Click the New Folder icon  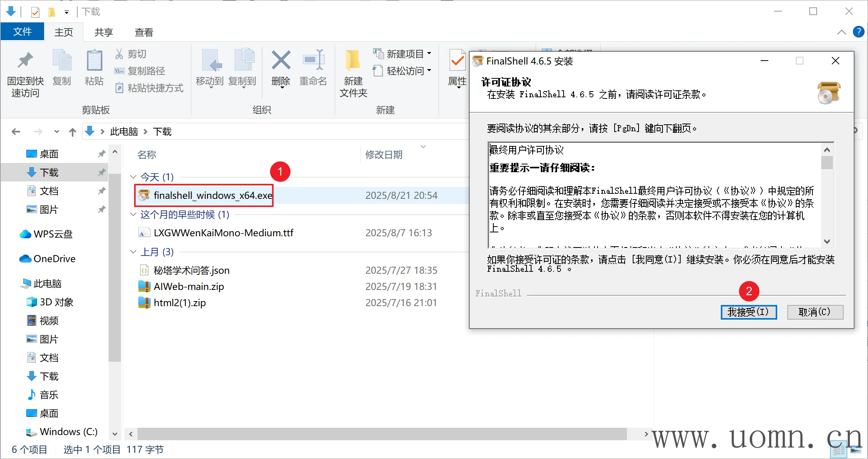pos(353,61)
